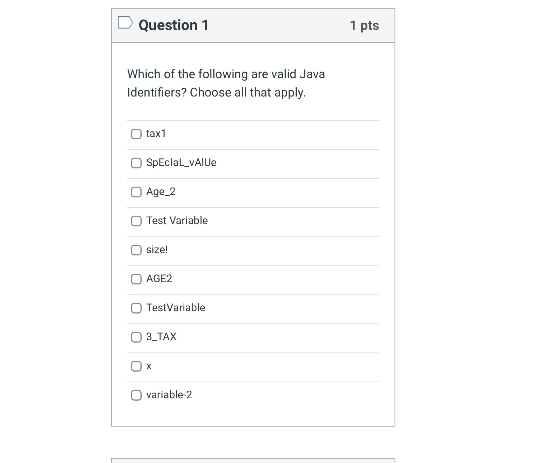Check the SpEcIaL_vAlUe checkbox

pos(136,163)
